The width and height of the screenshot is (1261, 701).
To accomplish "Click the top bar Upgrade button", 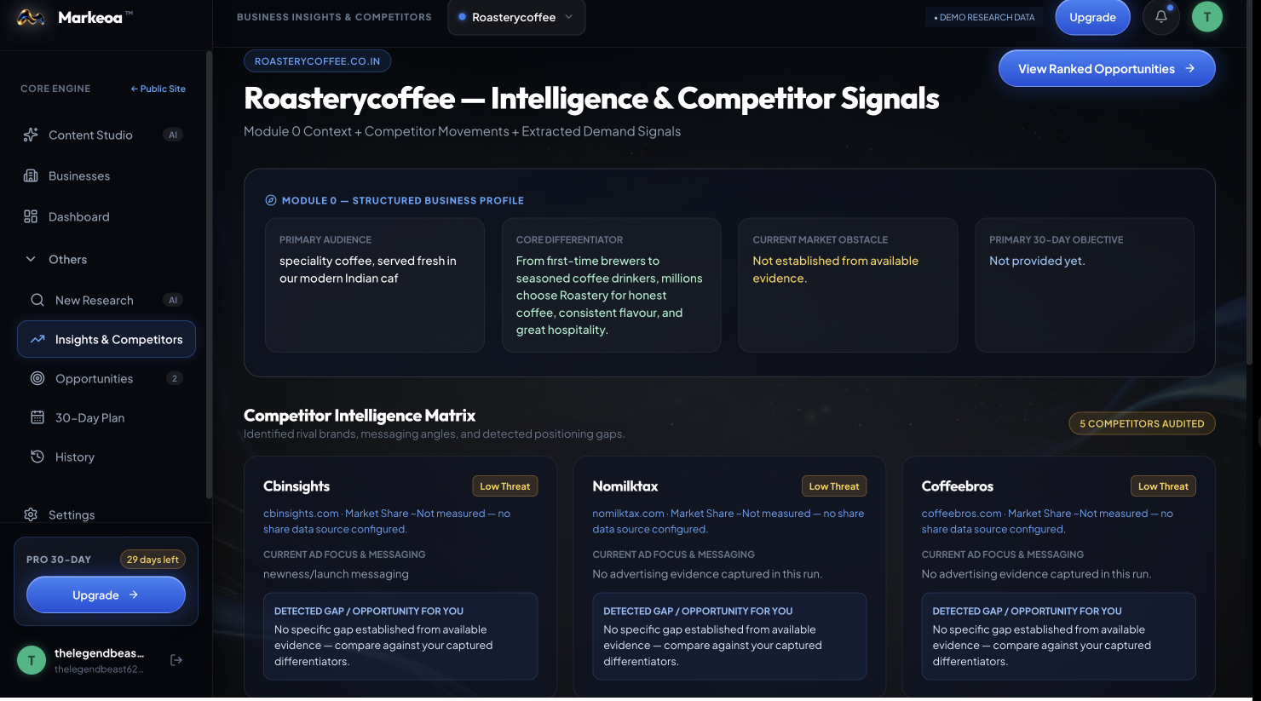I will pyautogui.click(x=1092, y=17).
